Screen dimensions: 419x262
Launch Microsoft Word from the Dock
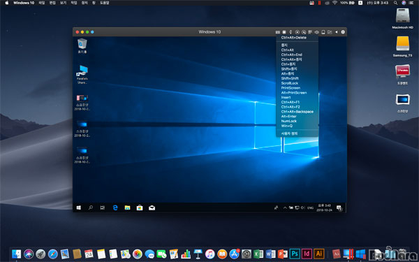click(x=270, y=254)
